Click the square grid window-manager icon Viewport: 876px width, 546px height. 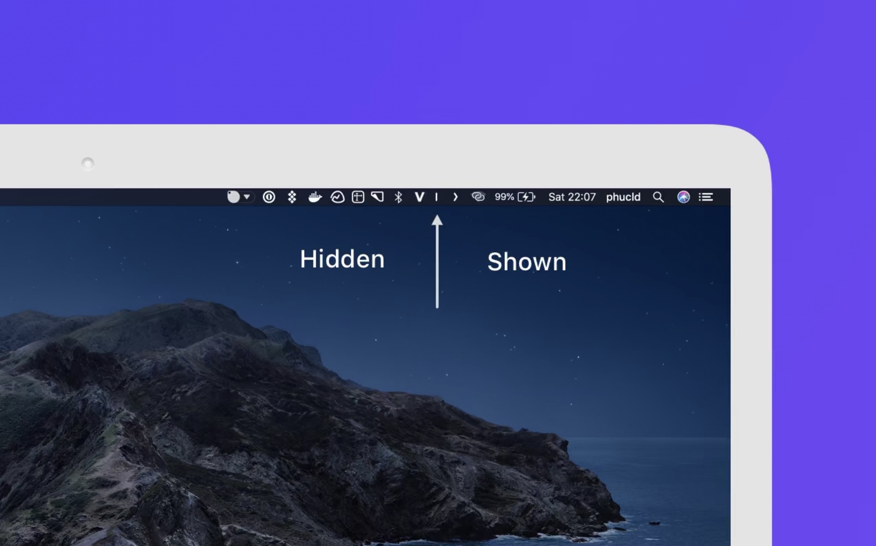358,197
